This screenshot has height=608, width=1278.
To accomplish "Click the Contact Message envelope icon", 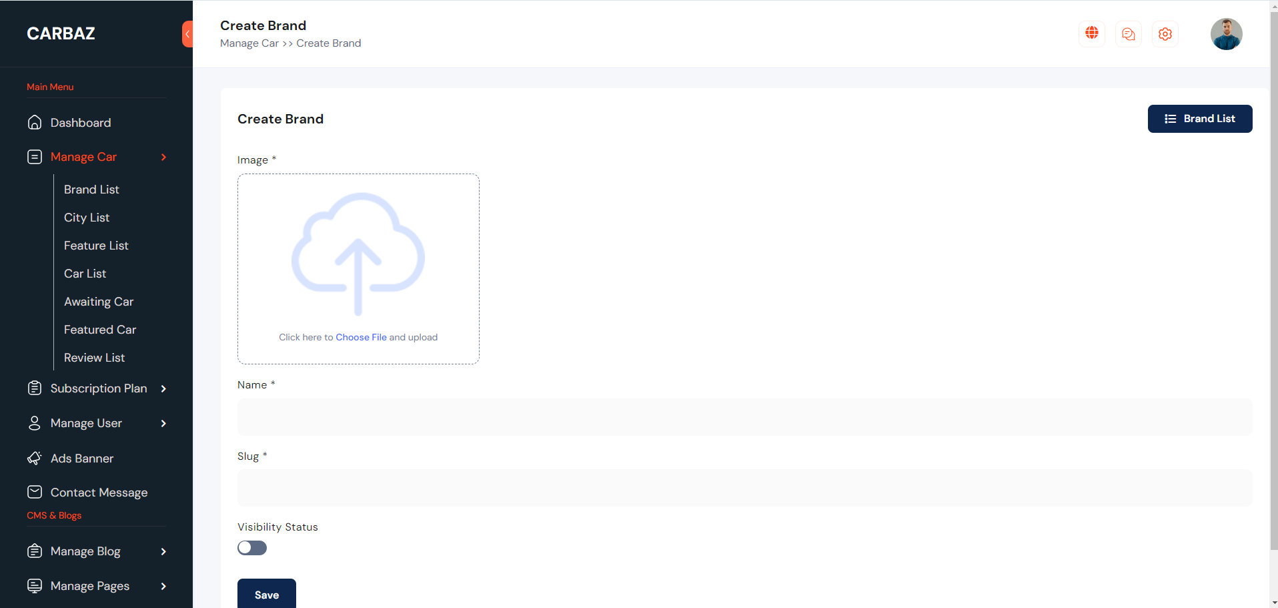I will tap(35, 493).
